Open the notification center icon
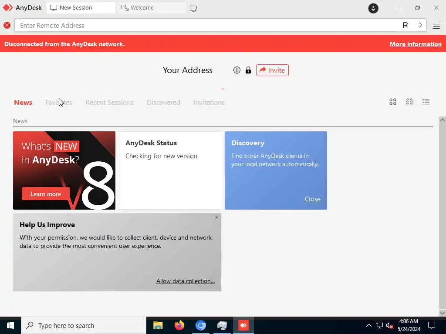Screen dimensions: 446x334 coord(432,325)
